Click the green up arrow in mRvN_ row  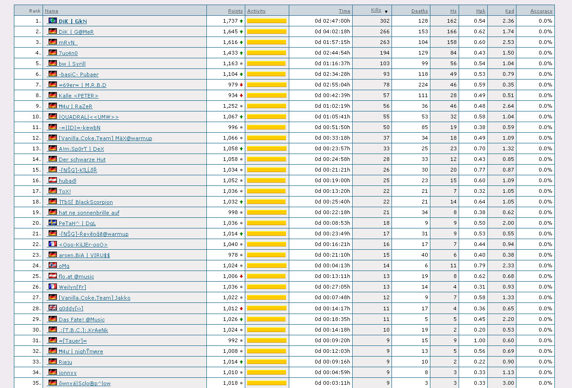tap(241, 42)
